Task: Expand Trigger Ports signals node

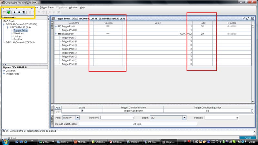Action: 4,74
